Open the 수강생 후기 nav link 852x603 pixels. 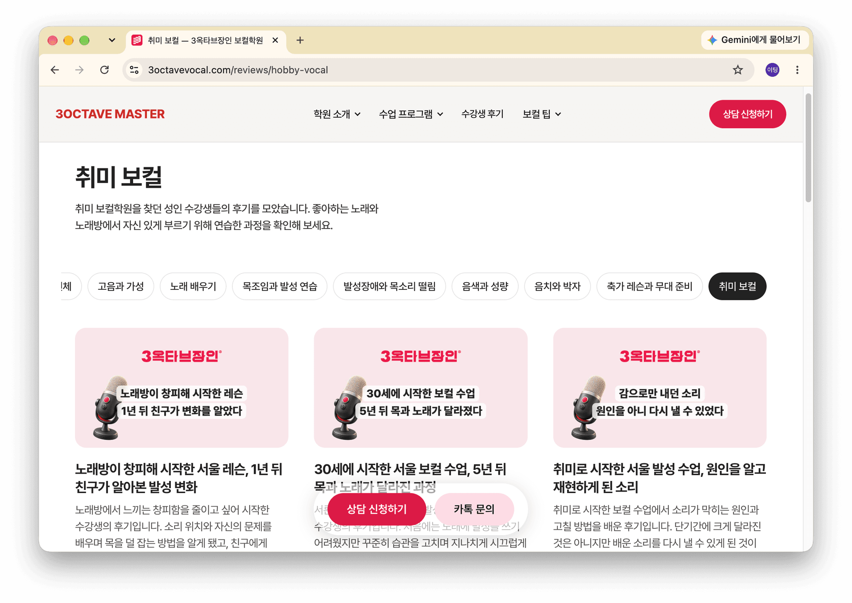pos(482,114)
